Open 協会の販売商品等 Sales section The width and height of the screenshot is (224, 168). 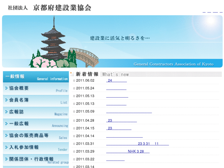click(36, 136)
